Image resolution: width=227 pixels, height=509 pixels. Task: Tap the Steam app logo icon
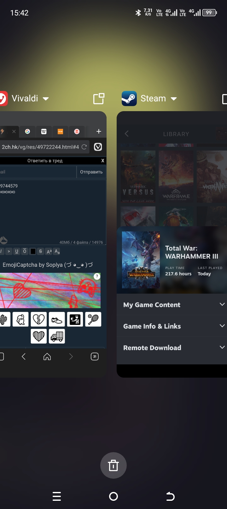(x=129, y=99)
